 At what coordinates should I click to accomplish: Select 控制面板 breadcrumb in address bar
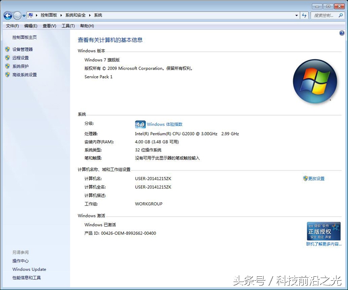point(49,15)
